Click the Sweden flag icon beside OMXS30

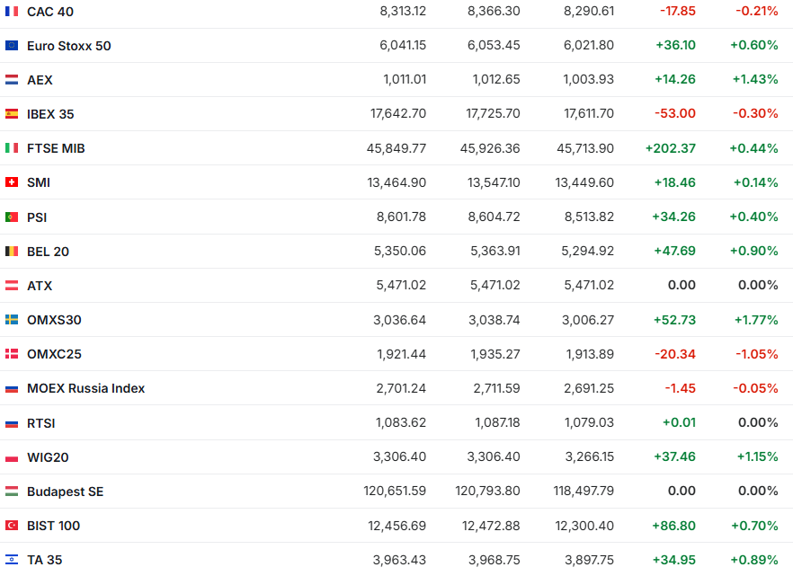[x=12, y=320]
